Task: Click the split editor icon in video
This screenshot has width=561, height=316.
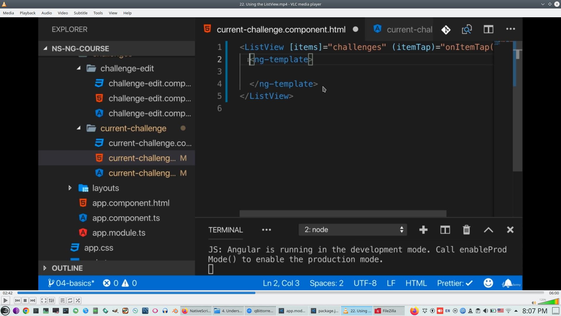Action: (488, 29)
